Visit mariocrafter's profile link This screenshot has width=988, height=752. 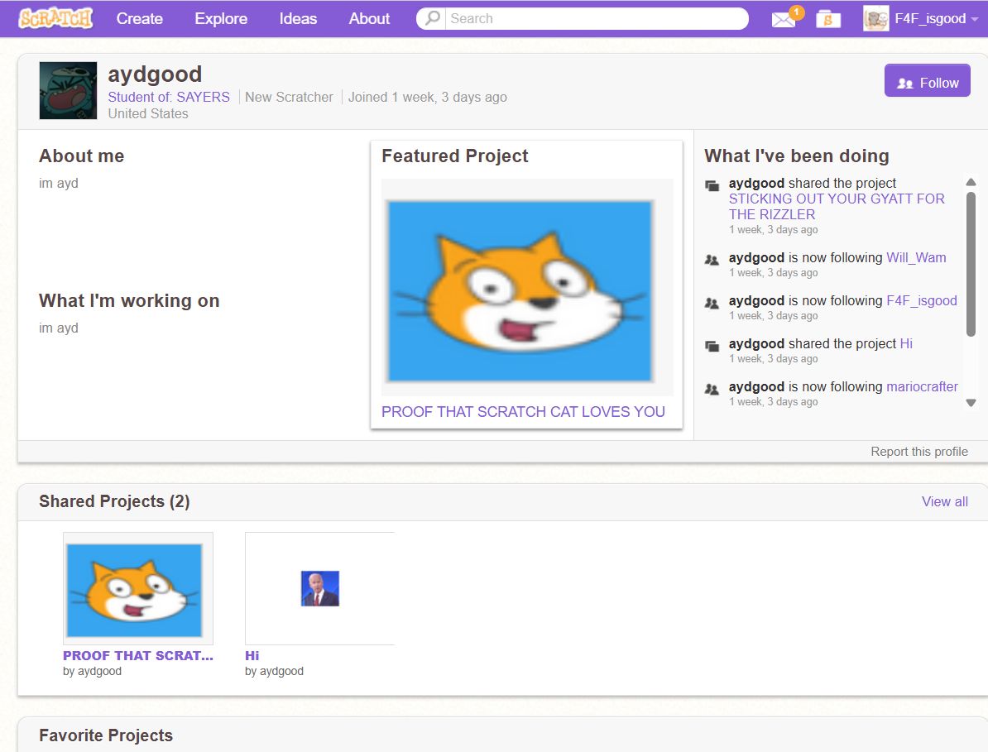(922, 386)
